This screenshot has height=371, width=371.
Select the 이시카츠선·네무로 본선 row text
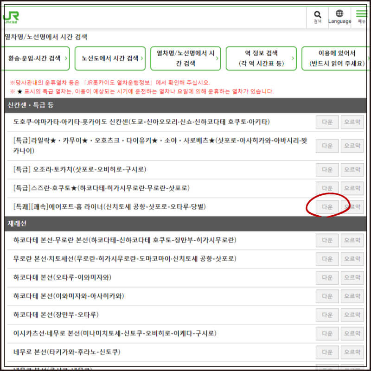[x=115, y=333]
